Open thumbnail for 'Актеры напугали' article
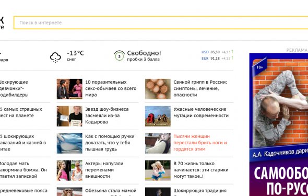308x196 pixels. pos(69,170)
